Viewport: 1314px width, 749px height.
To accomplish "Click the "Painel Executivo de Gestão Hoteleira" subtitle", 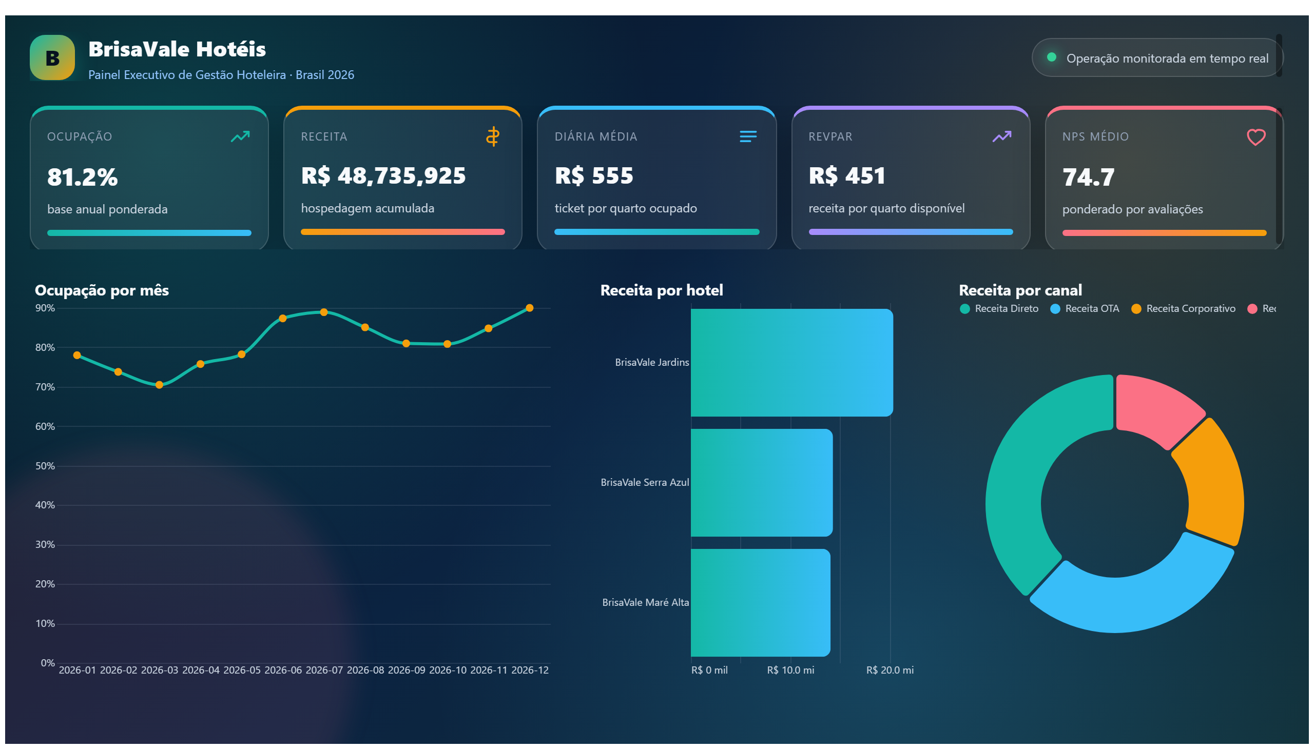I will [x=187, y=75].
